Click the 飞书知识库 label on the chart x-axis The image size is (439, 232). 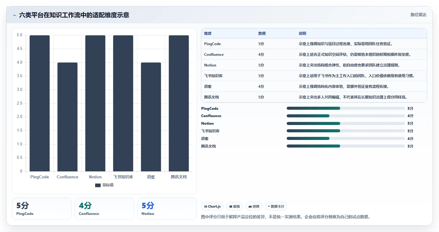tap(123, 177)
